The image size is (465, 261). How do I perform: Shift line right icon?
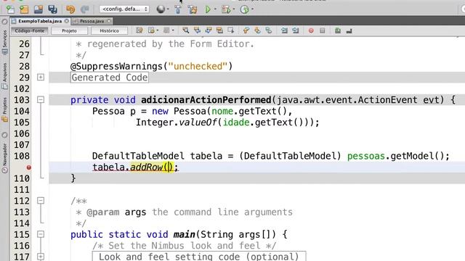coord(296,30)
